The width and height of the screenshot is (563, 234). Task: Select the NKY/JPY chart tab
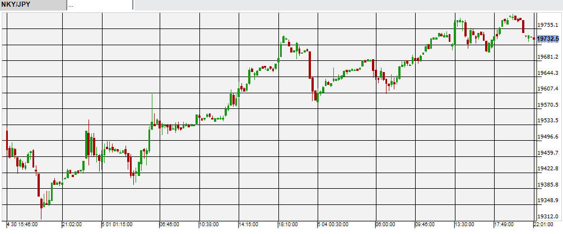tap(32, 5)
